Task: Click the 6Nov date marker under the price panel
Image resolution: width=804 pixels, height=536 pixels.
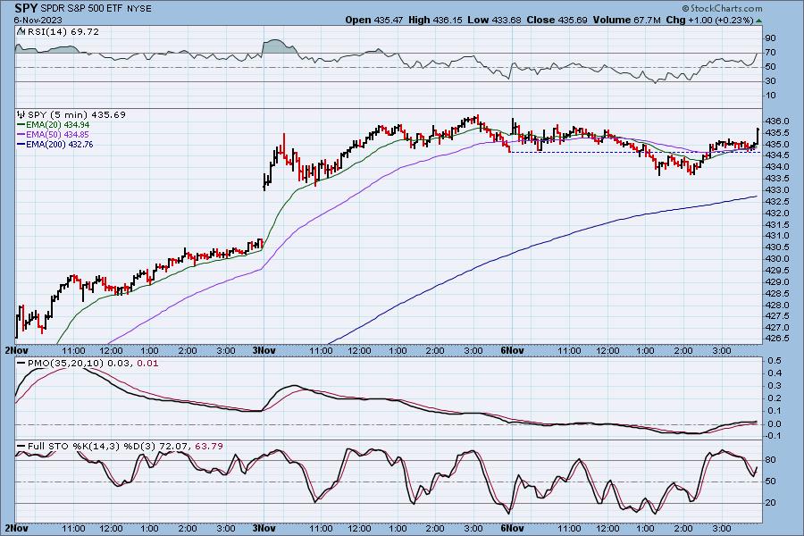Action: tap(512, 351)
